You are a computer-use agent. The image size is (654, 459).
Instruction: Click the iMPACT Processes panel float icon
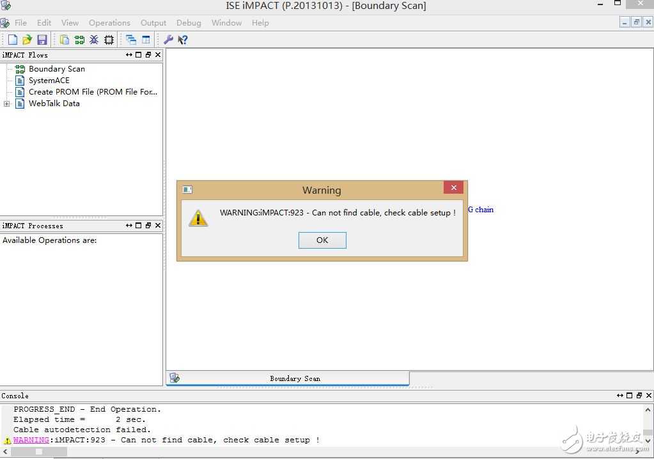pos(148,226)
